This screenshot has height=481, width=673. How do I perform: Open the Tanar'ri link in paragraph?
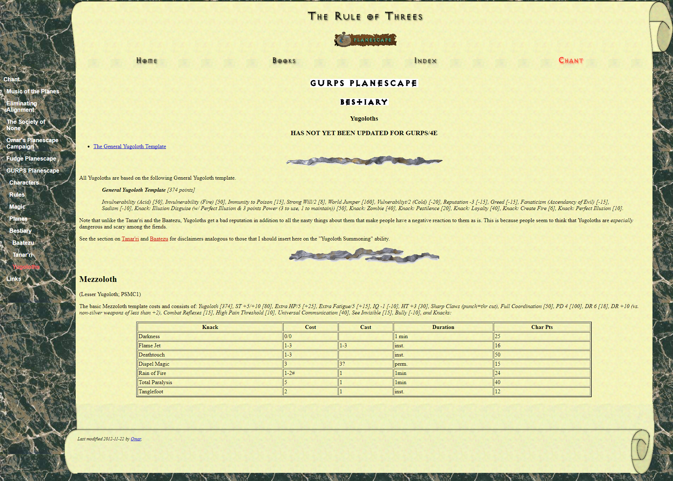[130, 239]
